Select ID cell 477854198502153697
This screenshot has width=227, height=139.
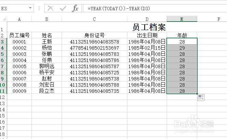point(94,48)
